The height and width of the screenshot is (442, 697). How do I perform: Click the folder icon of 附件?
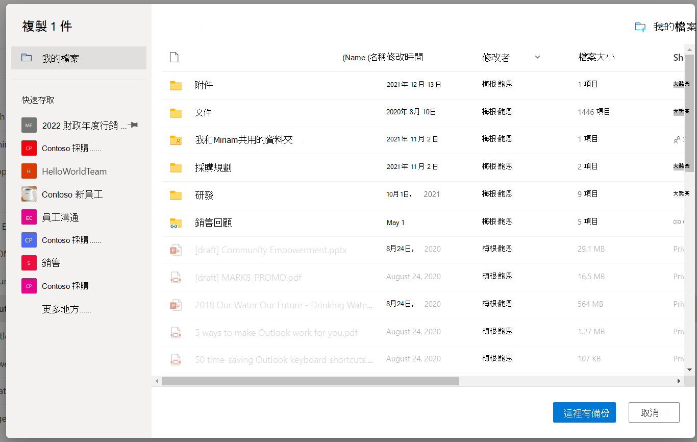tap(176, 85)
